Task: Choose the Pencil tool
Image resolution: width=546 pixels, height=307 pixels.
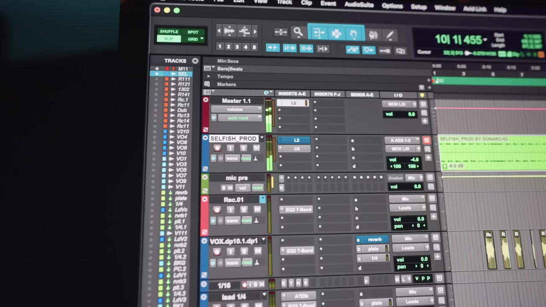Action: pyautogui.click(x=390, y=36)
